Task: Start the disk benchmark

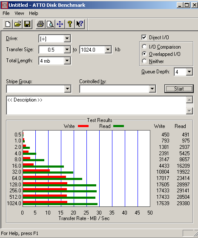Action: pyautogui.click(x=179, y=89)
